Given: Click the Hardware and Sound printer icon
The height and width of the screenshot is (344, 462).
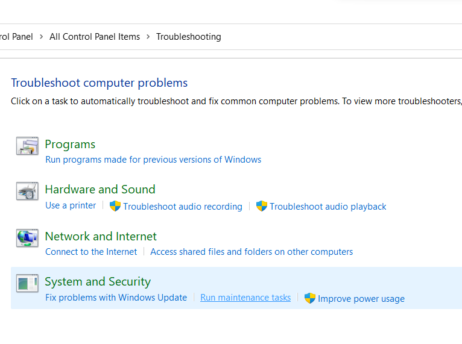Looking at the screenshot, I should tap(27, 191).
